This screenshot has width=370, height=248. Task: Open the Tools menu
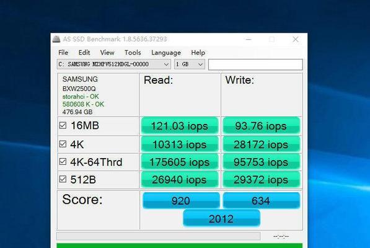click(133, 52)
